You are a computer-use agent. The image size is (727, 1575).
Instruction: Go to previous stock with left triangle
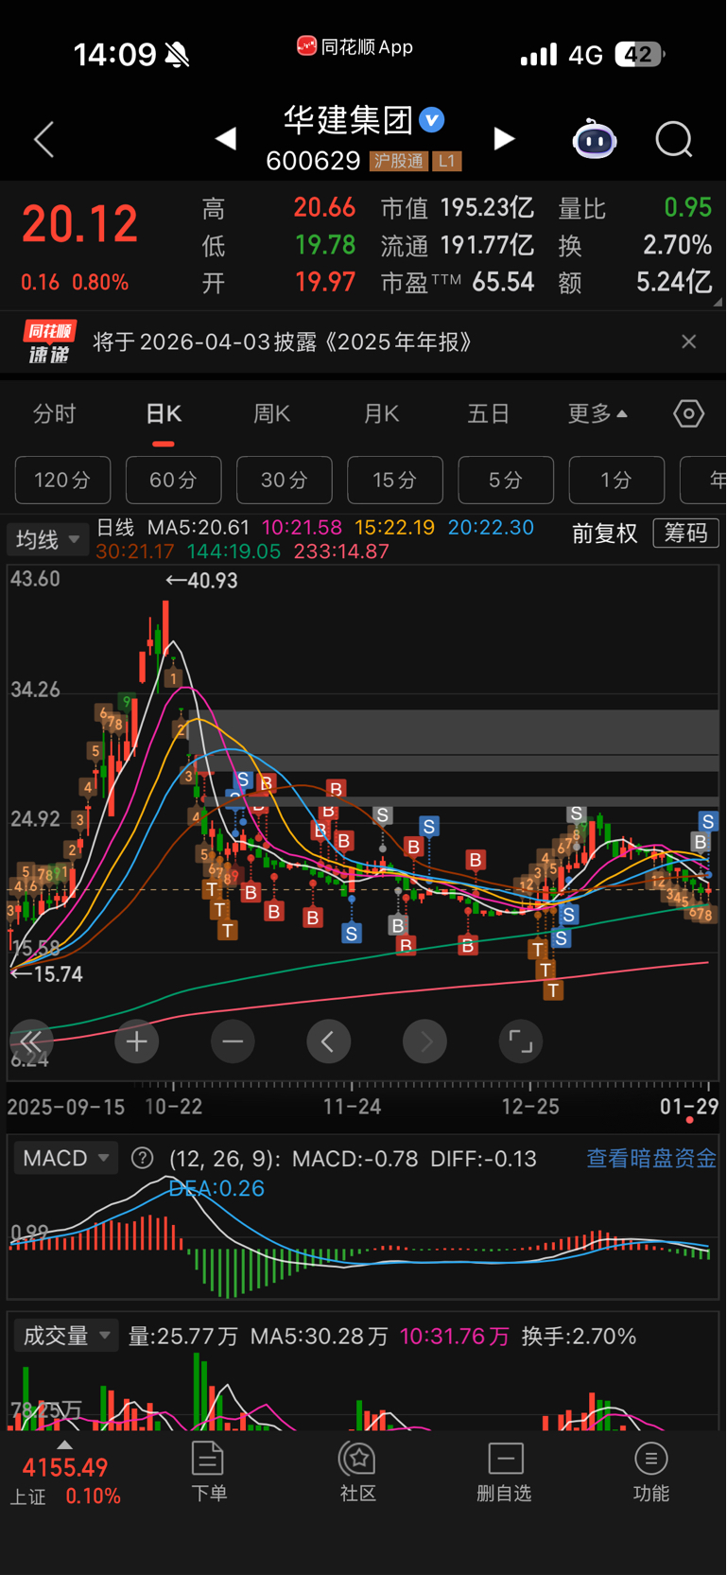(x=226, y=139)
